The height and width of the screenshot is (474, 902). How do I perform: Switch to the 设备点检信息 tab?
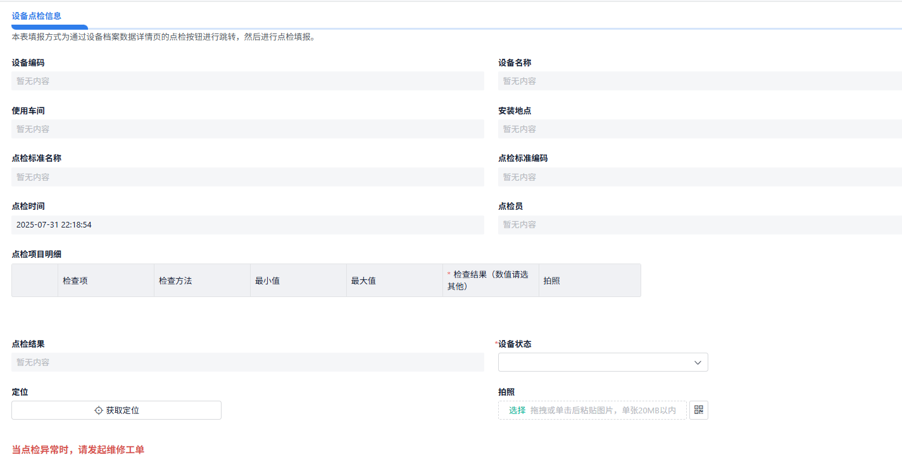point(37,16)
